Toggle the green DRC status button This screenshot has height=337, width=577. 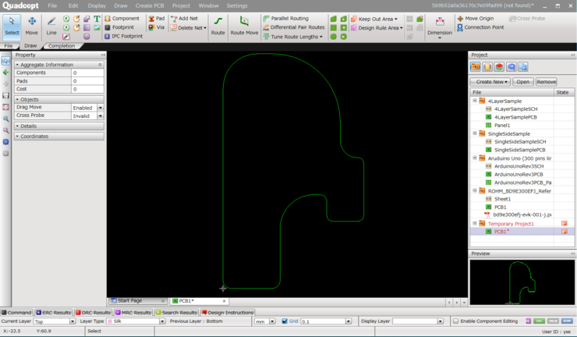[539, 321]
